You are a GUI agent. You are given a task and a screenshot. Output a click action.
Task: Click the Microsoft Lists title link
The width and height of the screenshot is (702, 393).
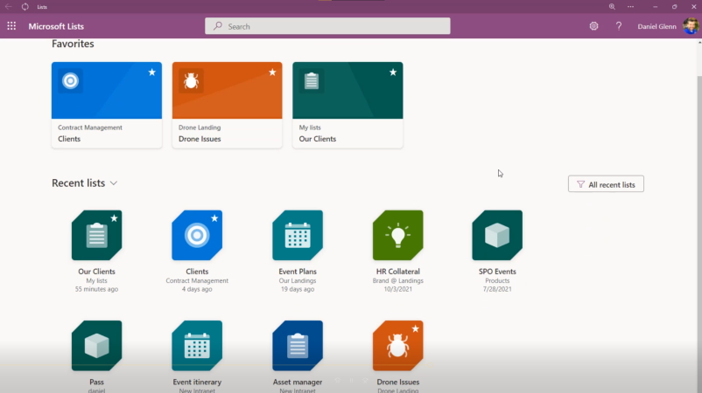56,26
